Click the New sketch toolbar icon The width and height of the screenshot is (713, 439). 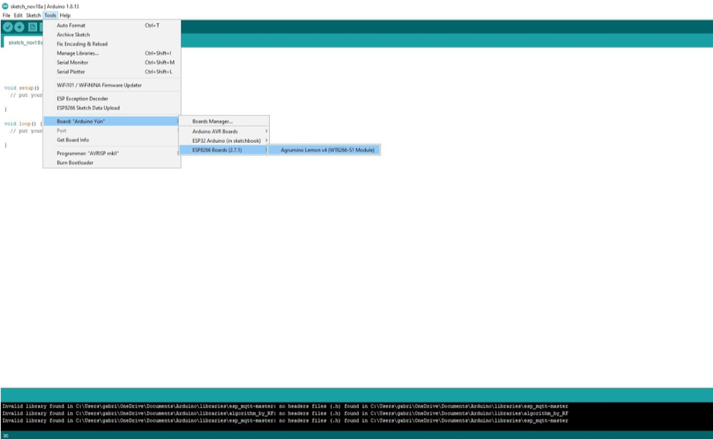point(32,27)
